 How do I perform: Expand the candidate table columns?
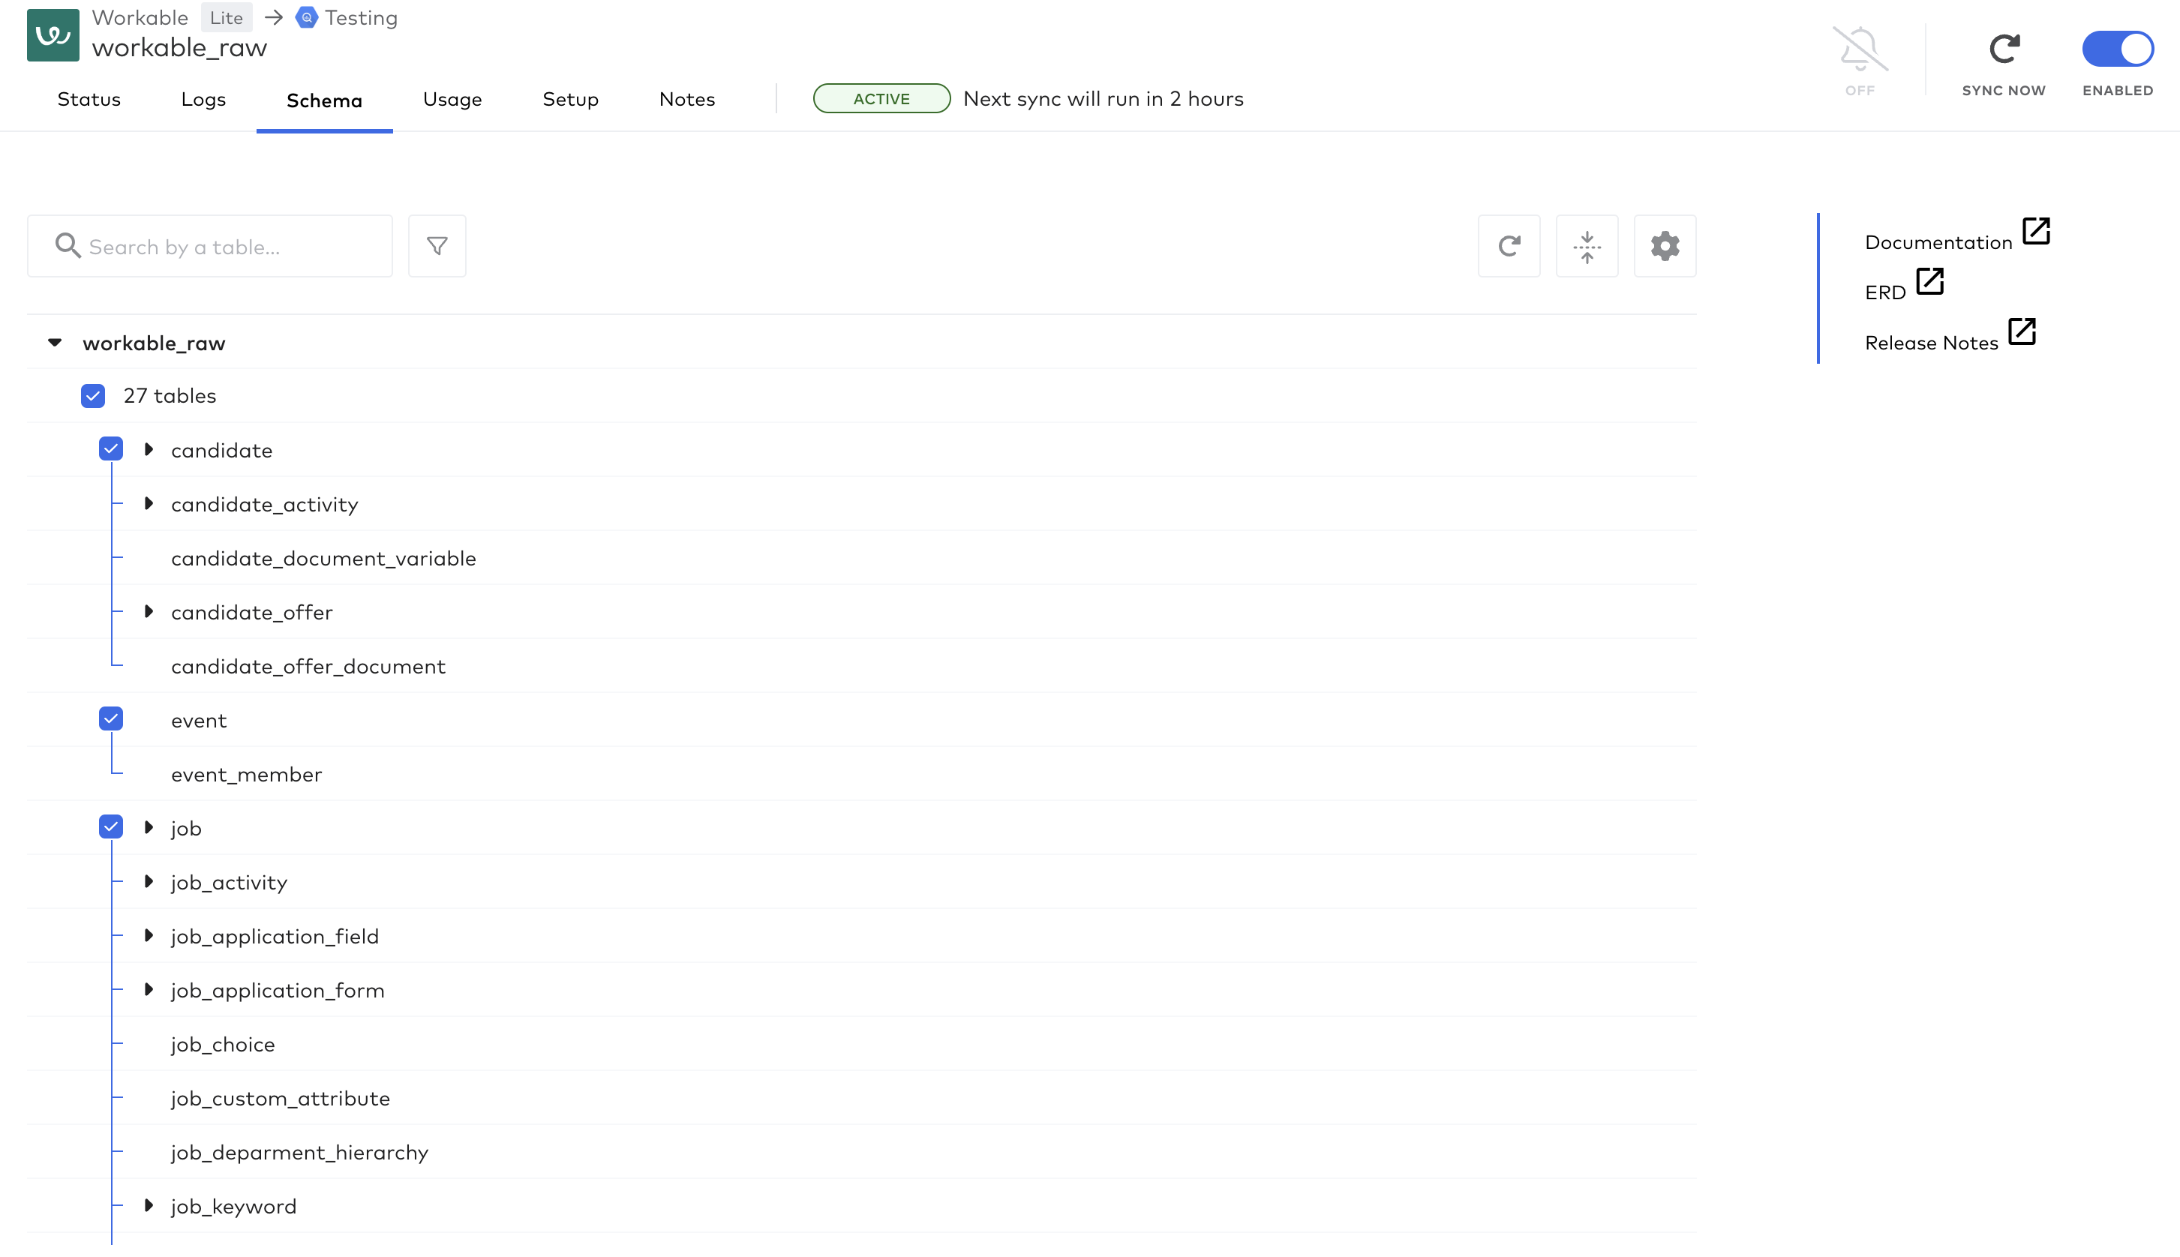tap(149, 449)
